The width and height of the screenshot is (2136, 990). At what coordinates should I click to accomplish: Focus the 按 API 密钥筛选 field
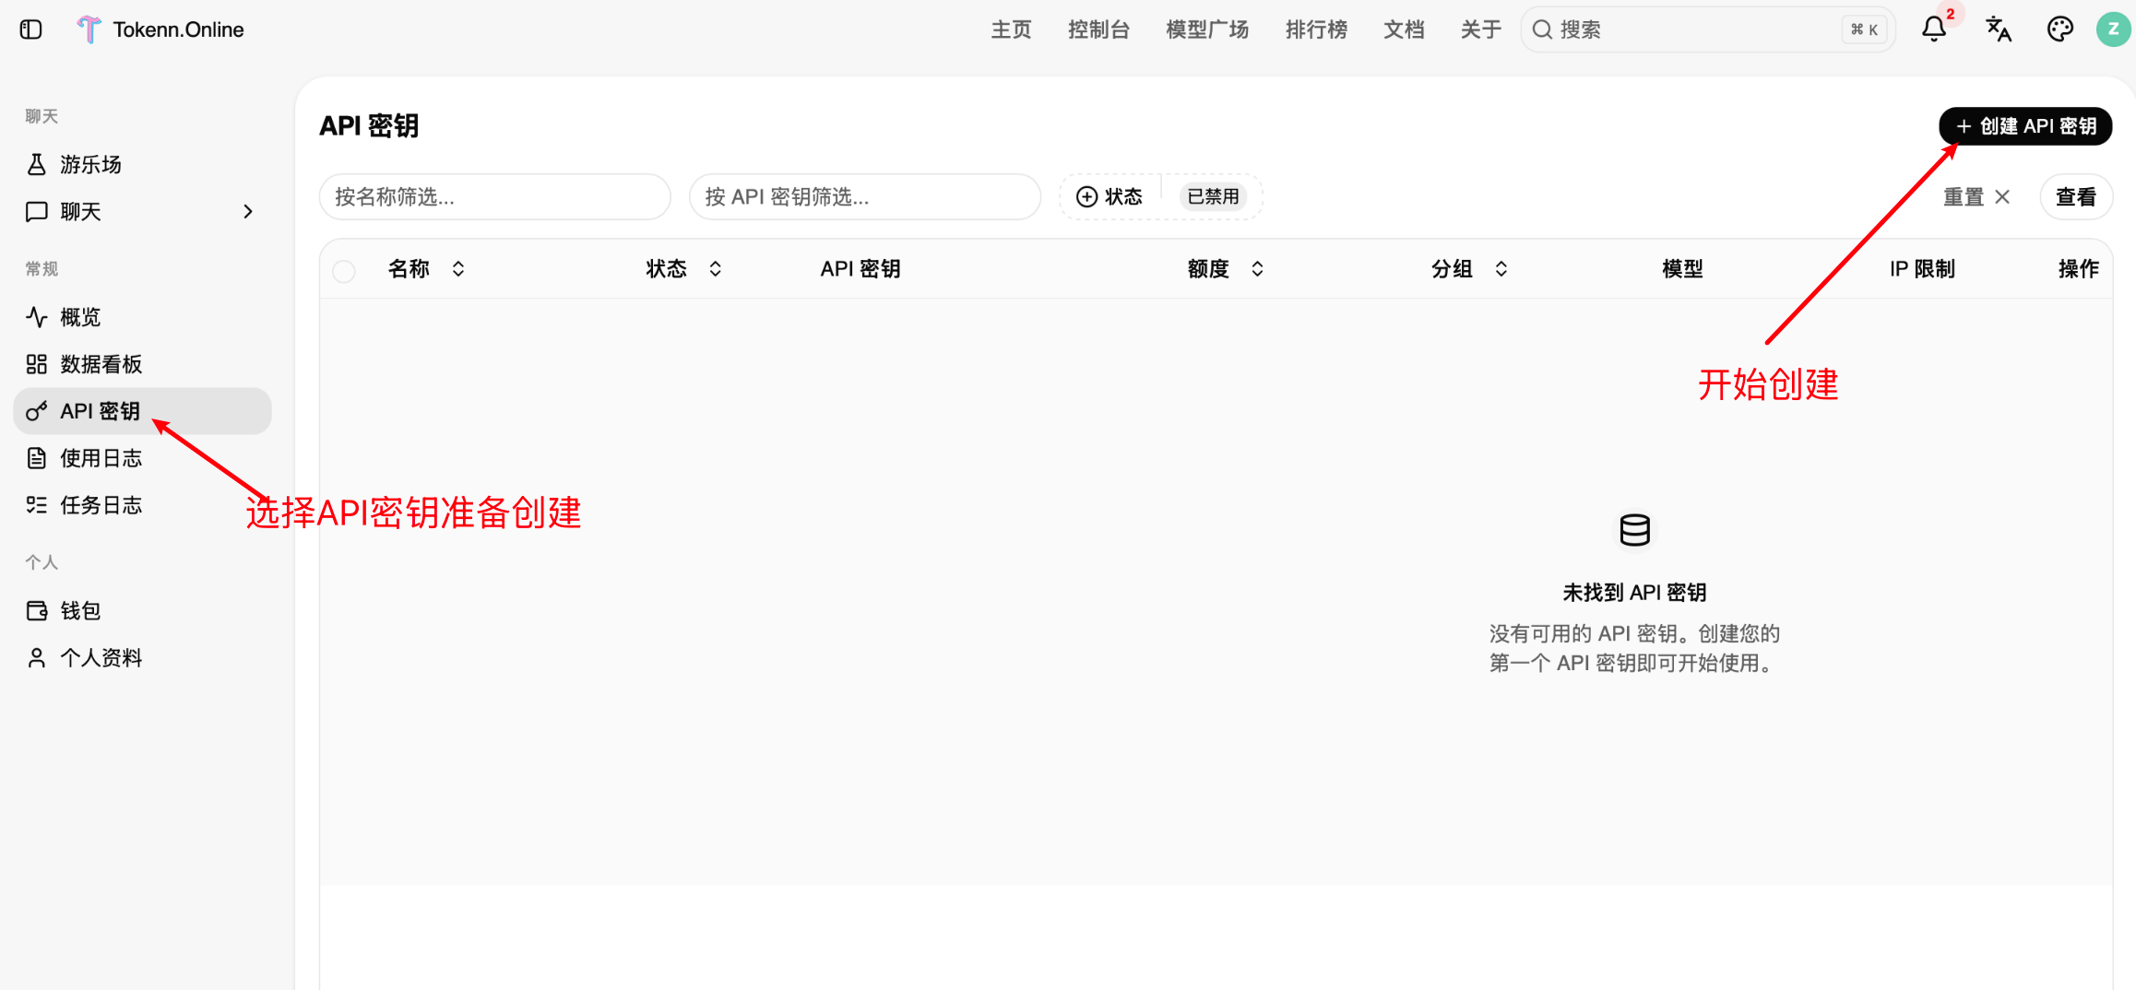pos(865,196)
